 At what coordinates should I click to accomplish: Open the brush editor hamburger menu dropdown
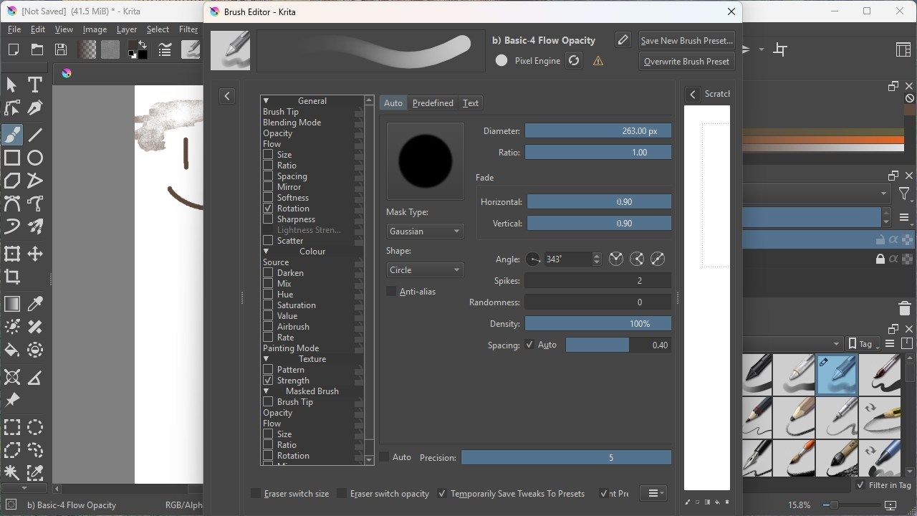pyautogui.click(x=653, y=493)
